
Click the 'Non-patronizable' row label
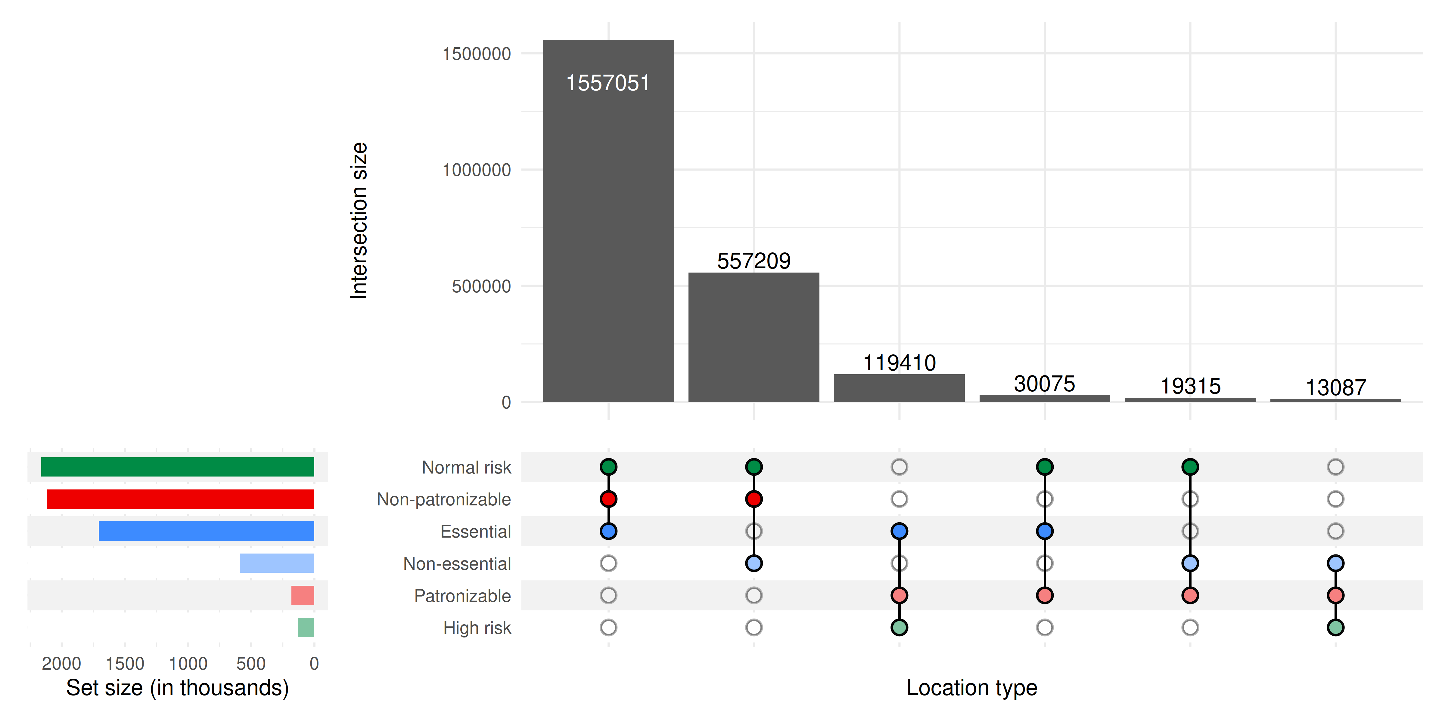pyautogui.click(x=444, y=499)
